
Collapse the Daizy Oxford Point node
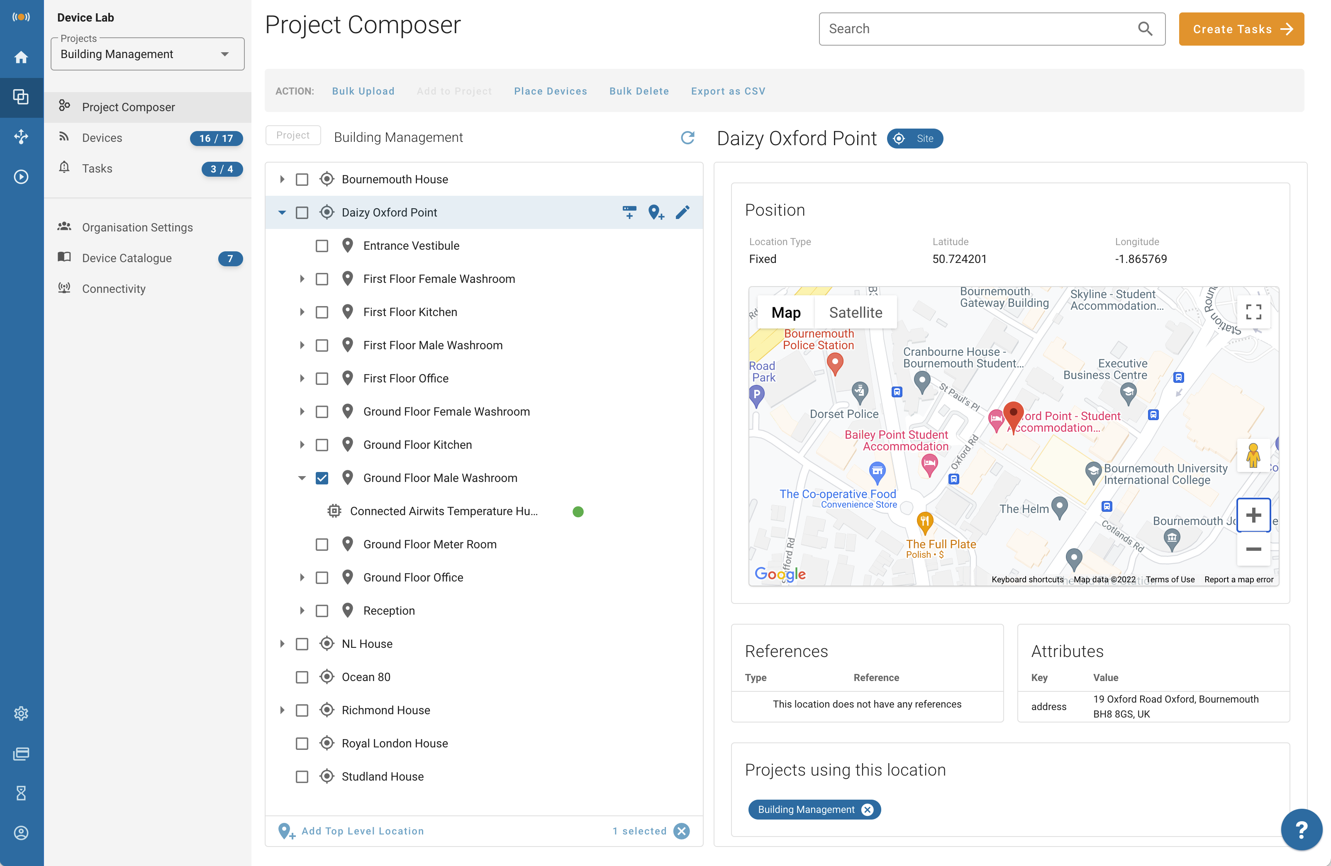point(282,212)
